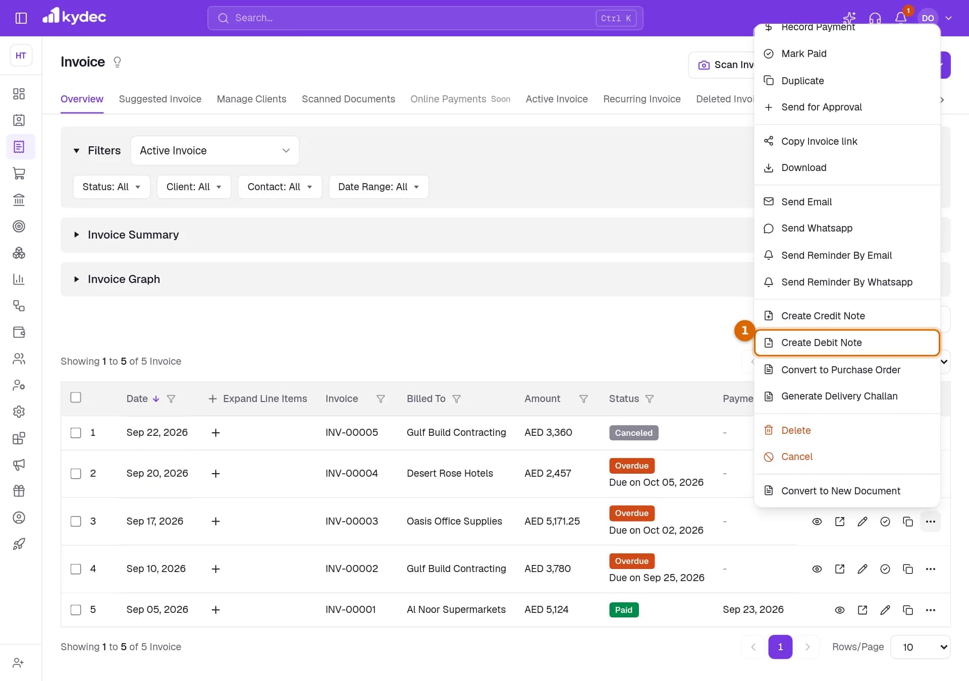Viewport: 969px width, 681px height.
Task: Open the notifications bell
Action: (x=901, y=18)
